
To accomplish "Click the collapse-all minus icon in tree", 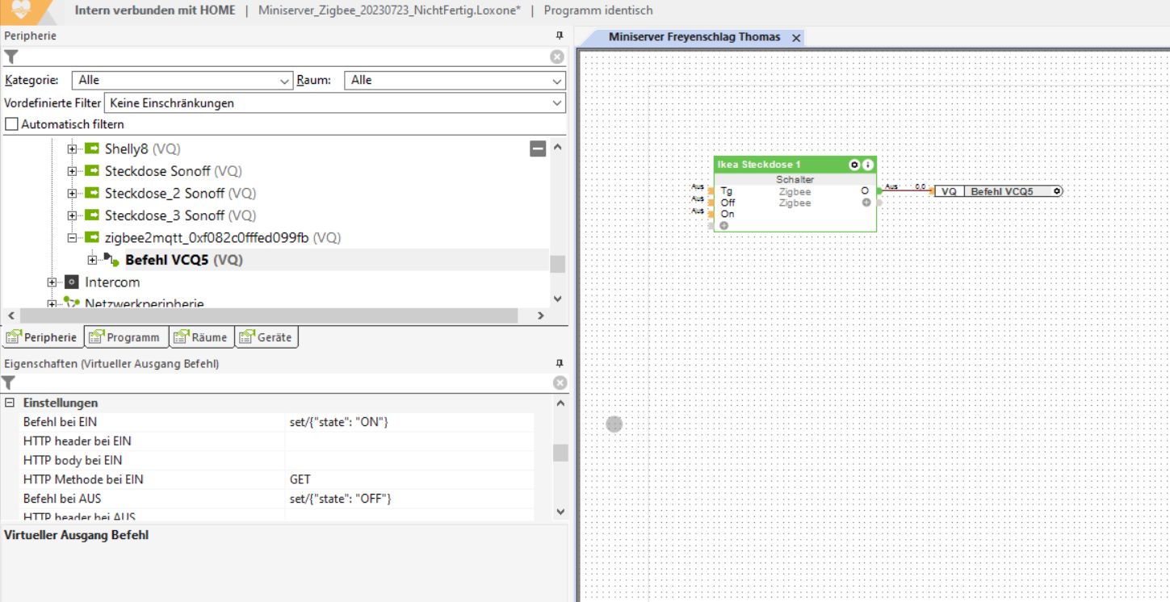I will (x=538, y=148).
